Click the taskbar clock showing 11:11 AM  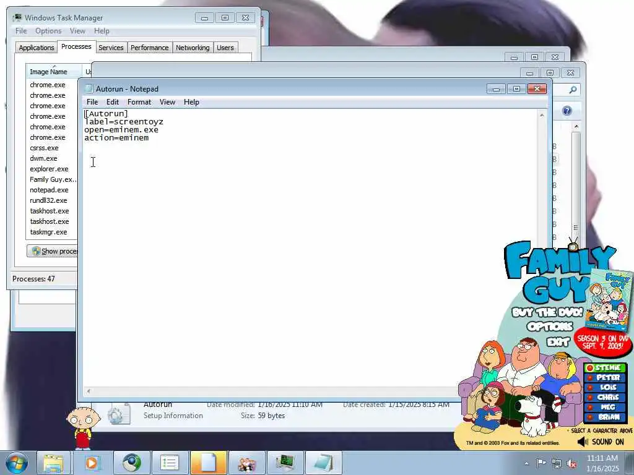[602, 463]
